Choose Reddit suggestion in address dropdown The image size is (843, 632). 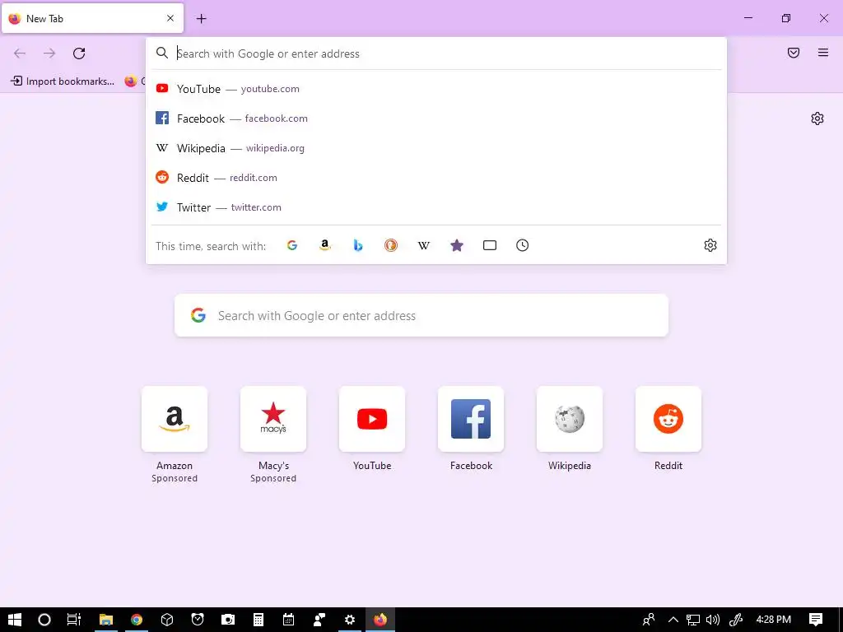[436, 178]
